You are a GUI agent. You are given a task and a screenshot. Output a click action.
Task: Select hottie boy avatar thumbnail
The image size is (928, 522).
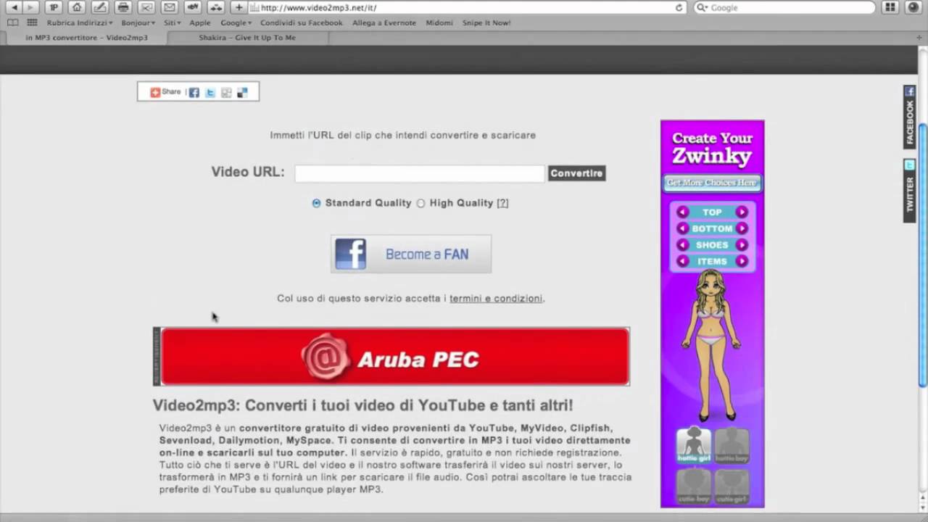[732, 445]
